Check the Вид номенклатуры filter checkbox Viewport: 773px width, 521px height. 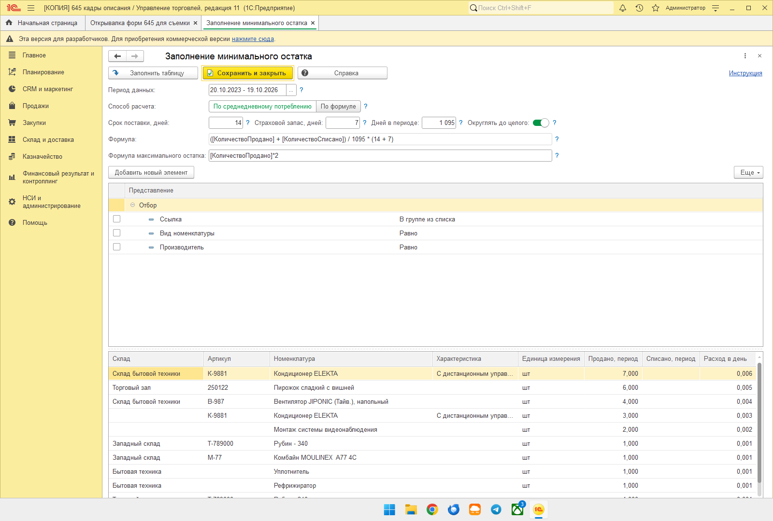coord(116,233)
